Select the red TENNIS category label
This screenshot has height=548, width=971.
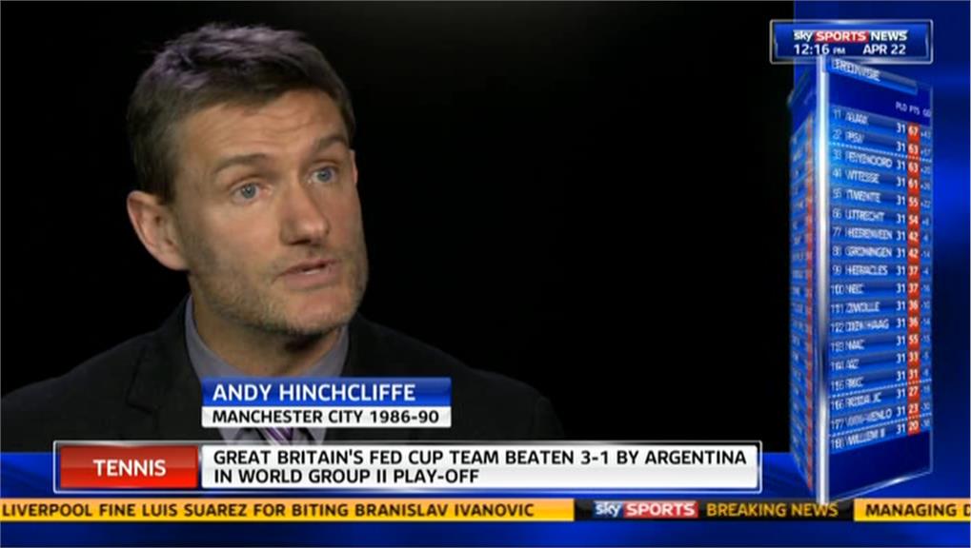(x=129, y=467)
